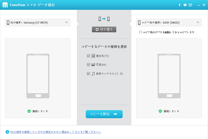
Task: Click the コピーを開始 button
Action: tap(104, 114)
